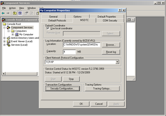Select the My Computer tree label
The image size is (166, 116).
pyautogui.click(x=26, y=34)
